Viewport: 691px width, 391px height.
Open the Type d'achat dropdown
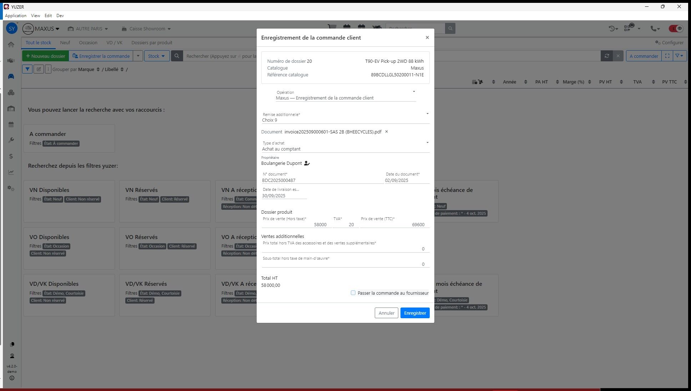click(x=427, y=143)
